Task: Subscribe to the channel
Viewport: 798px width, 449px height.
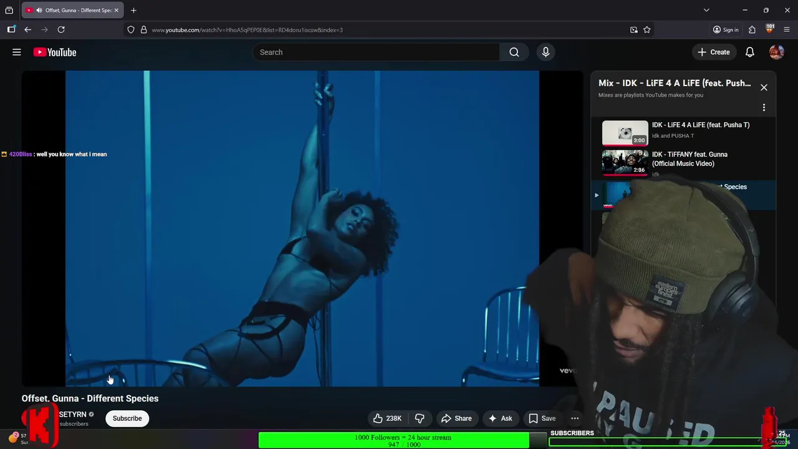Action: [x=127, y=418]
